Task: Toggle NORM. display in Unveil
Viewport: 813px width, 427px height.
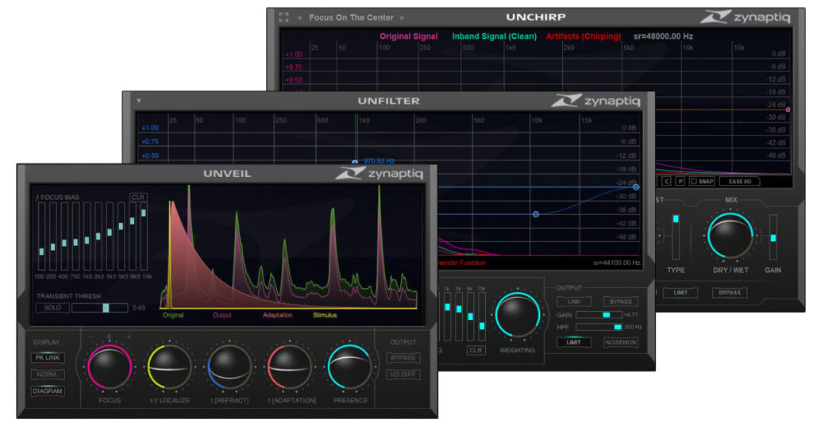Action: tap(48, 374)
